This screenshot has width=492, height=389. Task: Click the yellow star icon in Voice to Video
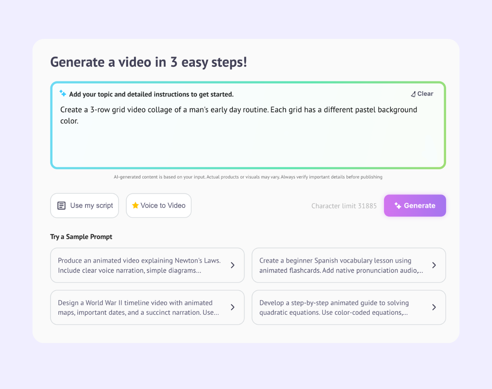coord(135,205)
